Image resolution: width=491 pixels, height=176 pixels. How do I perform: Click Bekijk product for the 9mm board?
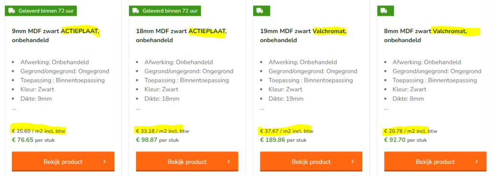click(63, 162)
